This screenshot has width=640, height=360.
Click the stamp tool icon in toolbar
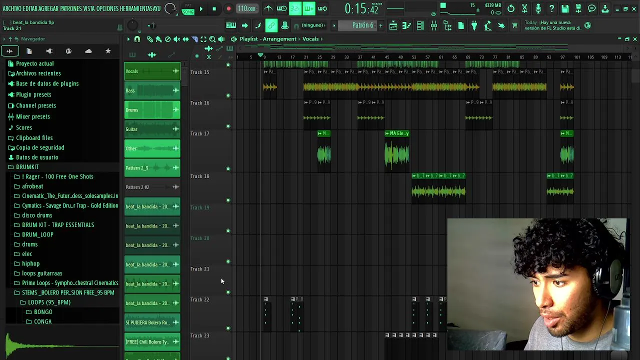click(x=284, y=25)
